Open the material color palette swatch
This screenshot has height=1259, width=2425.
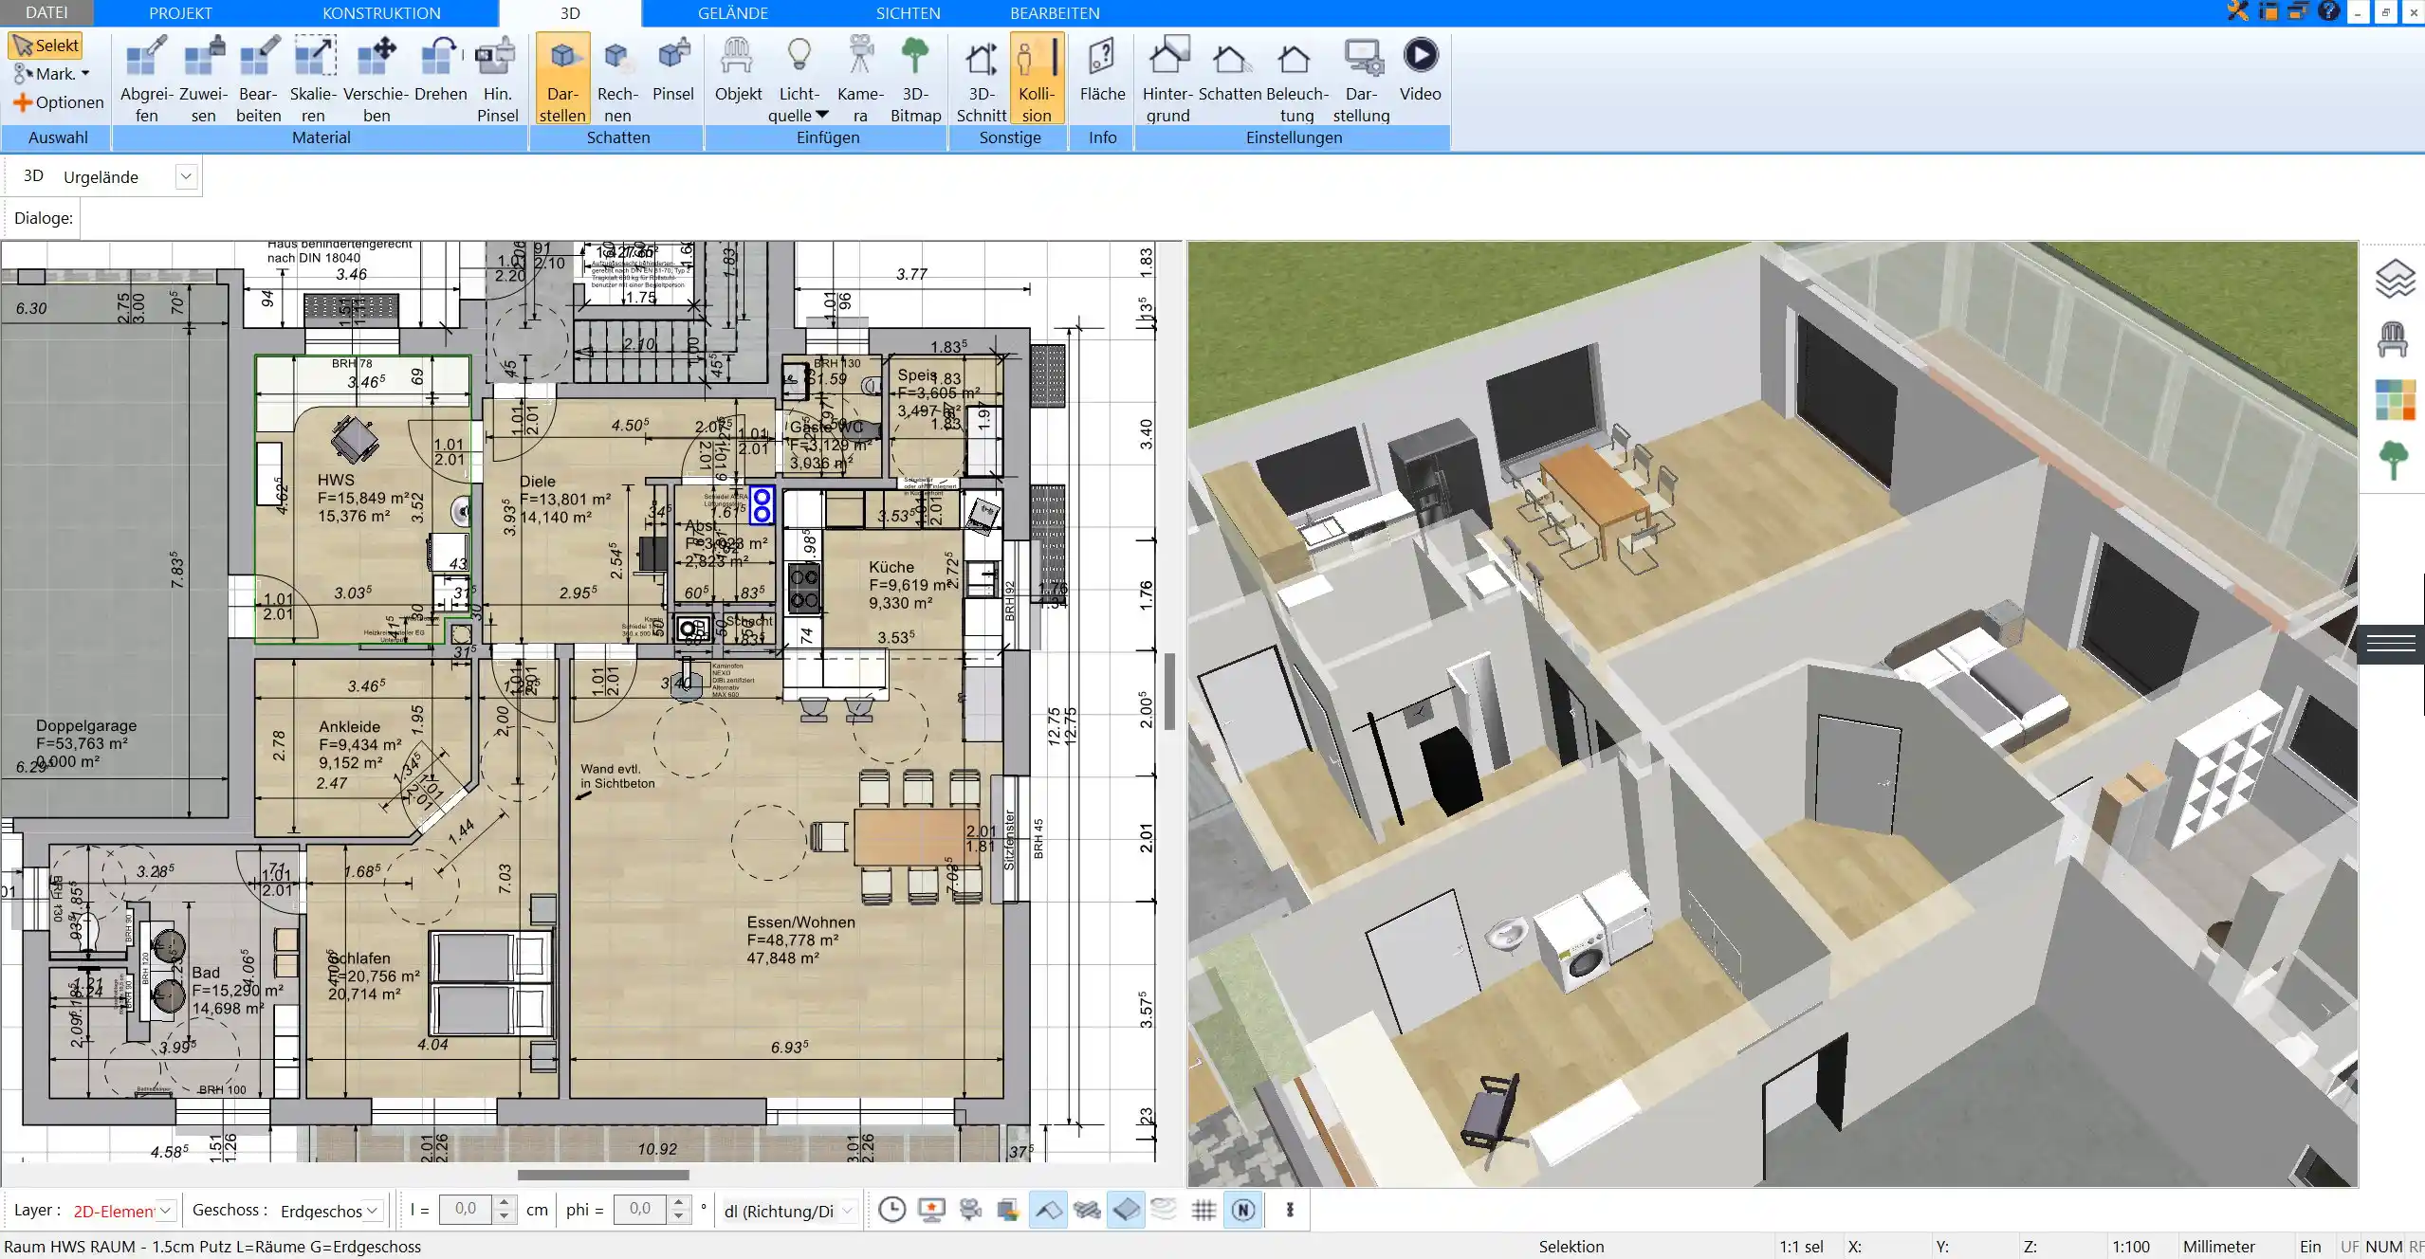click(2395, 400)
